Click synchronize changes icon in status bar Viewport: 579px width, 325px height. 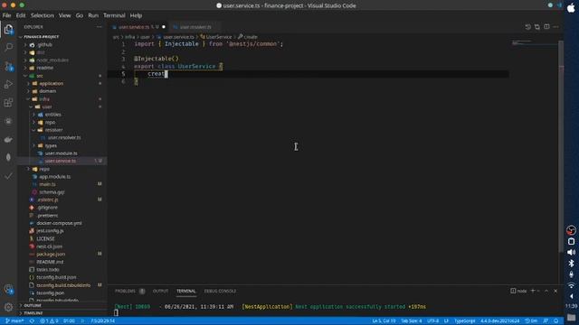coord(33,321)
